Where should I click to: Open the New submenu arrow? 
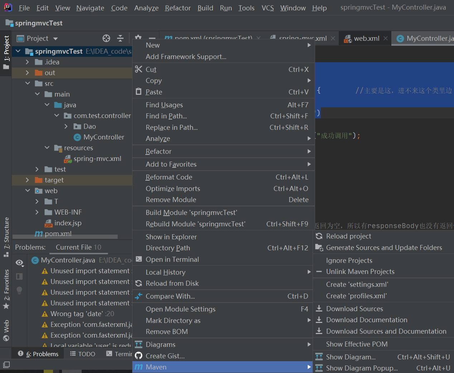coord(309,45)
